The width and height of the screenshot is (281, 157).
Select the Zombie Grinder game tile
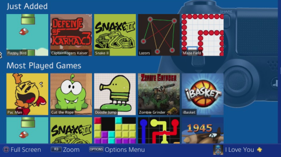(159, 94)
